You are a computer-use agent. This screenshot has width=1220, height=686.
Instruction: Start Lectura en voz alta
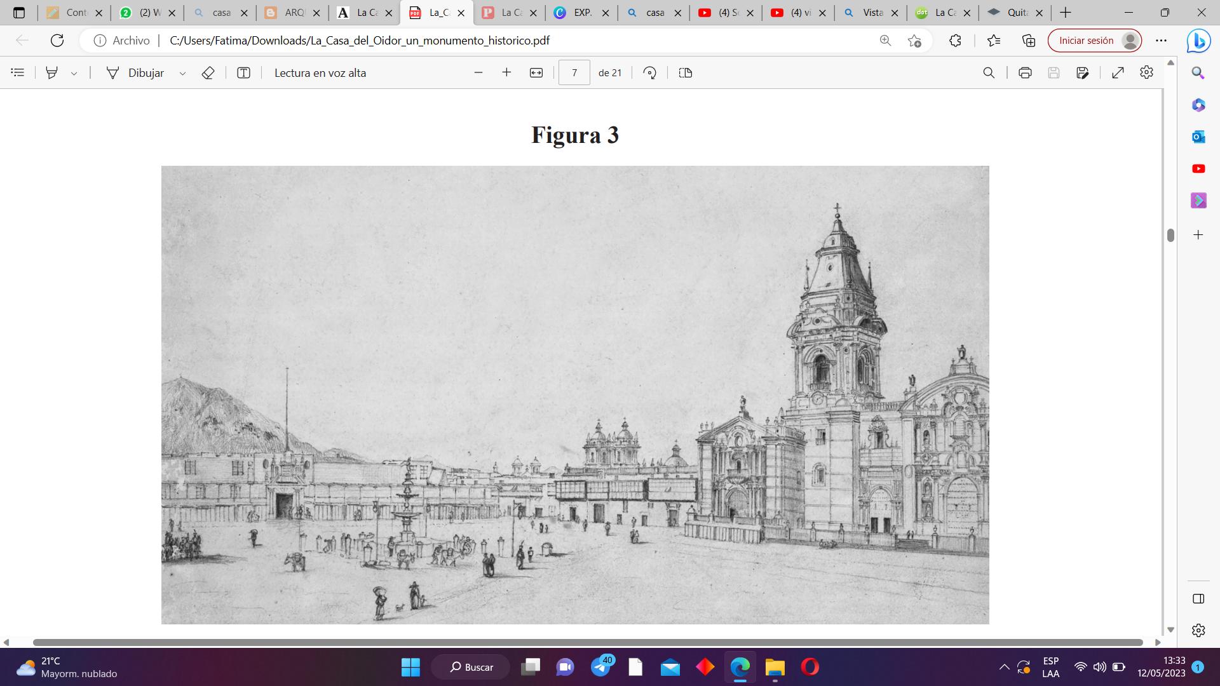pyautogui.click(x=320, y=73)
